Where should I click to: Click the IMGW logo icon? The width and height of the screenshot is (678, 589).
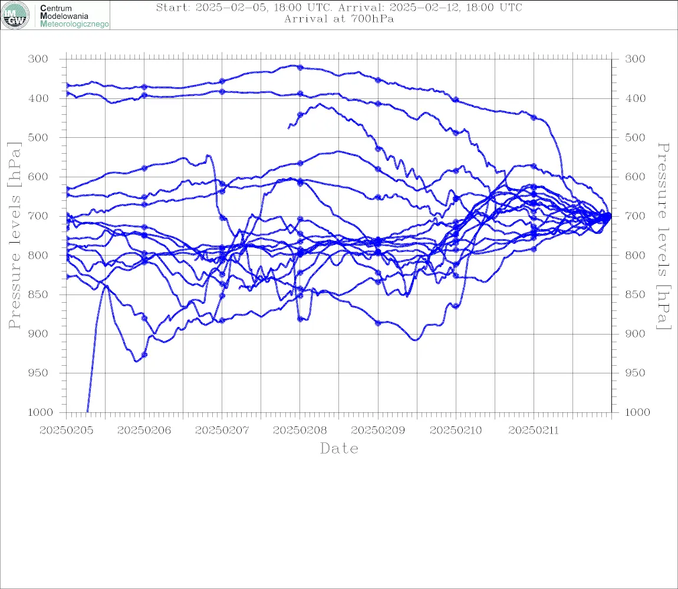point(15,15)
